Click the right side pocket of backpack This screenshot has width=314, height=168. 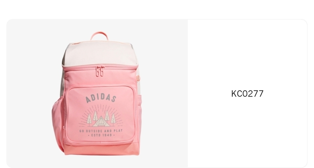(140, 112)
